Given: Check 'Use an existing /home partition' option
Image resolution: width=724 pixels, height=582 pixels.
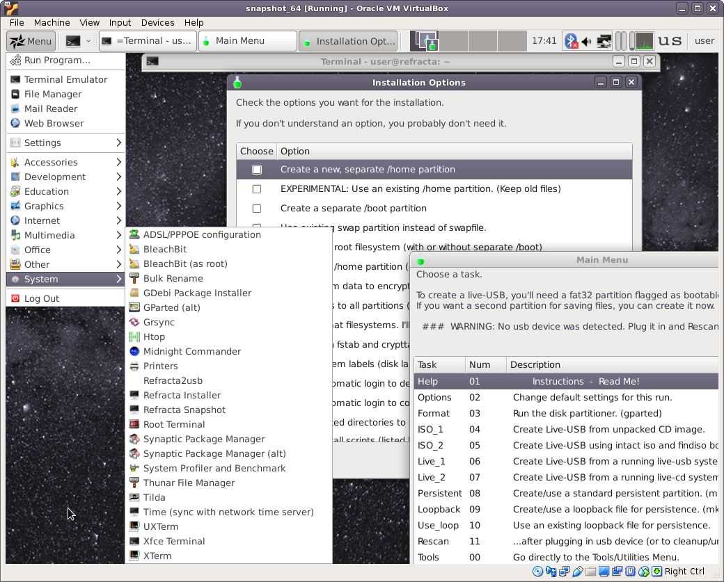Looking at the screenshot, I should (257, 189).
